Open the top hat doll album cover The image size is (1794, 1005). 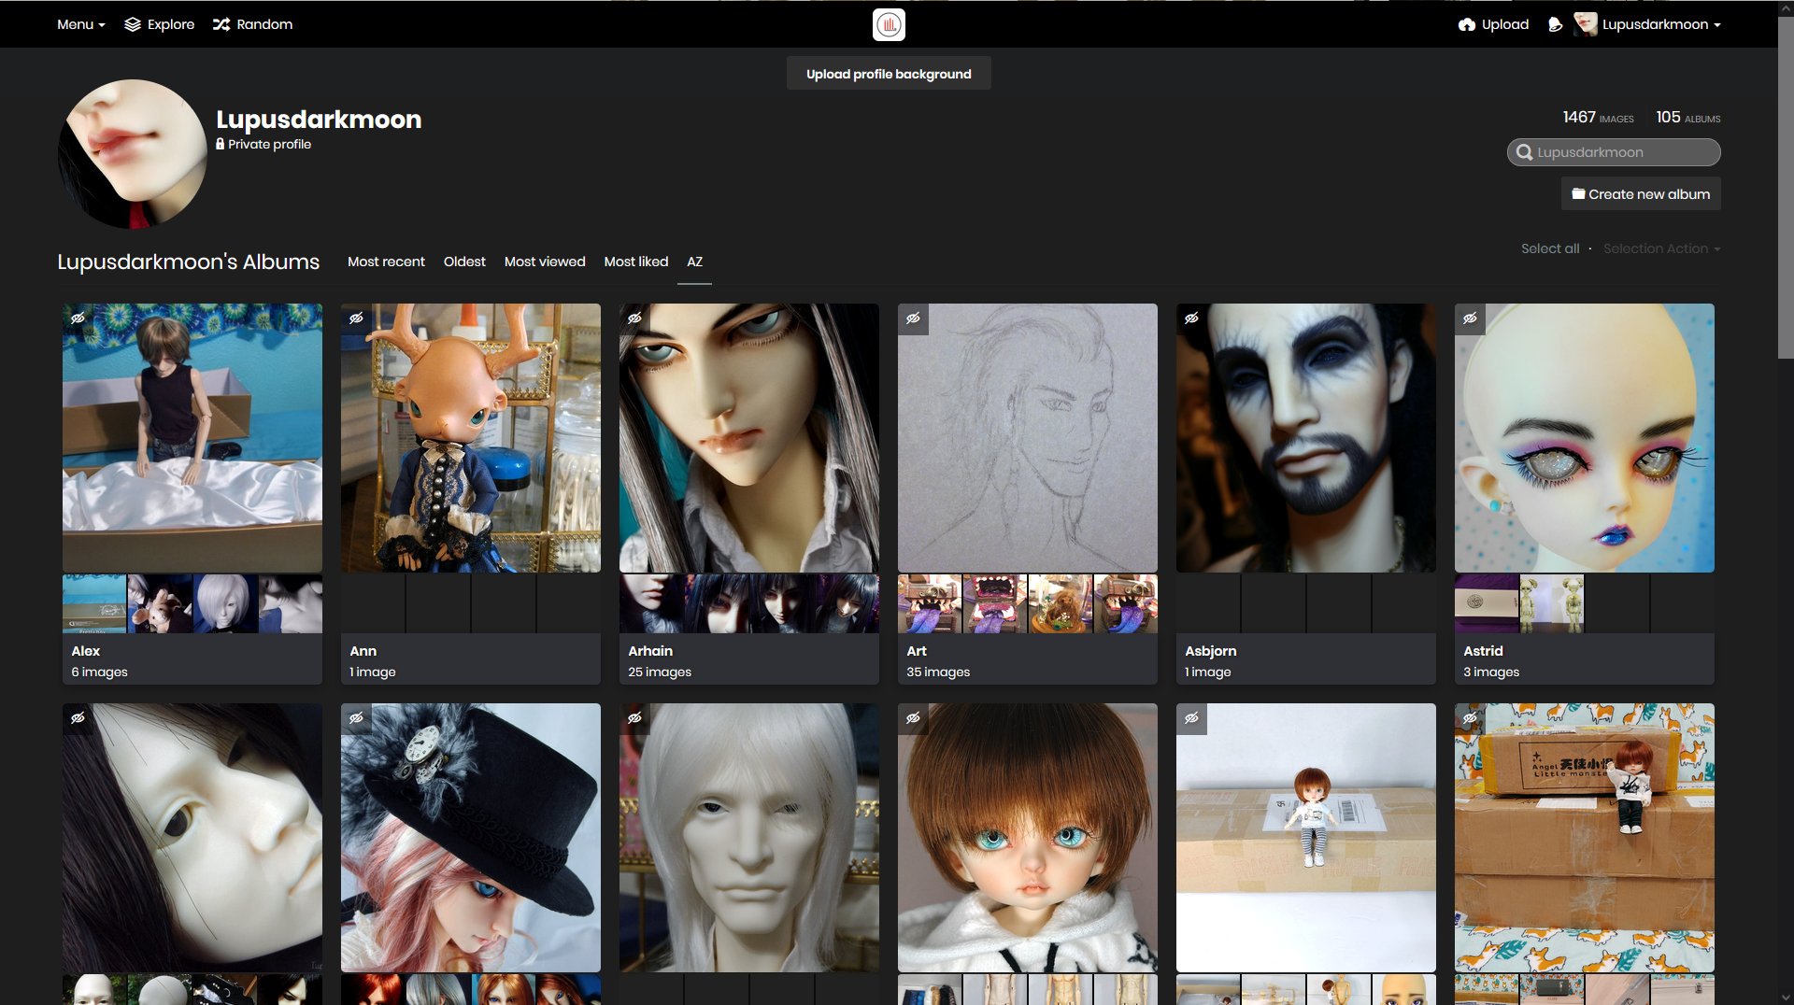coord(471,838)
